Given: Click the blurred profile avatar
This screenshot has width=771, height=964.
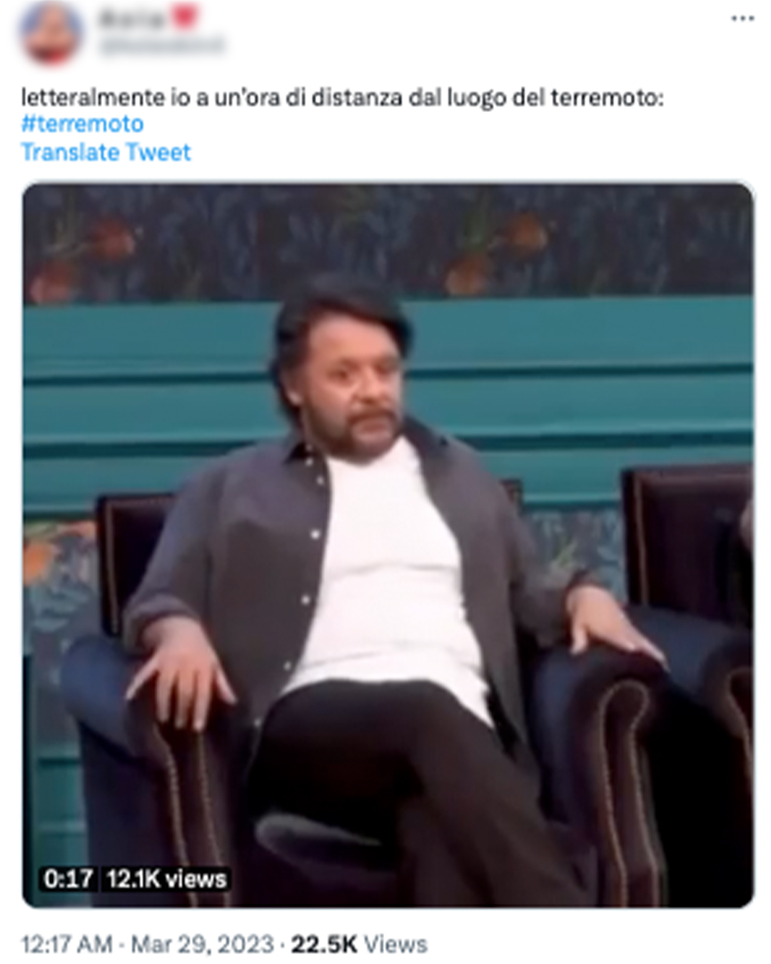Looking at the screenshot, I should pyautogui.click(x=51, y=33).
